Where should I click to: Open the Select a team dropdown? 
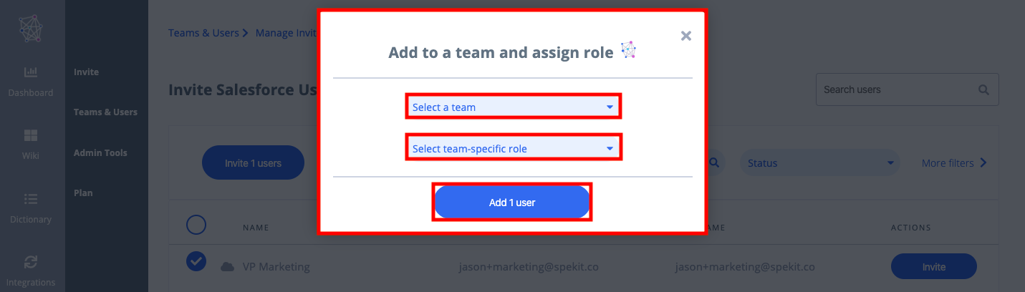point(514,107)
